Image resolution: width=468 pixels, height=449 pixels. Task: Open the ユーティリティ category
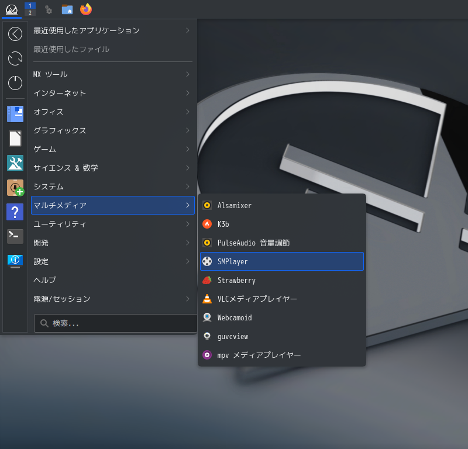pos(113,224)
